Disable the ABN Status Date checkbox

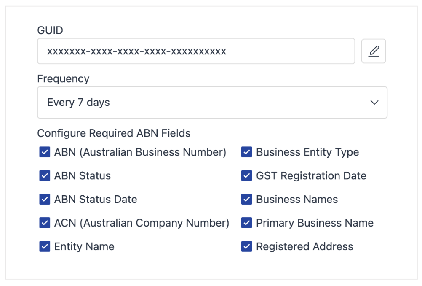[45, 200]
